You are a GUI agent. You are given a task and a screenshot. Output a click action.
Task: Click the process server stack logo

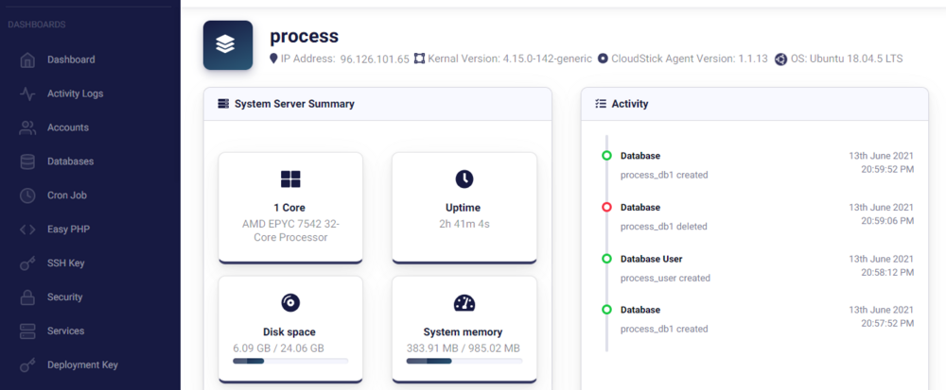coord(228,45)
